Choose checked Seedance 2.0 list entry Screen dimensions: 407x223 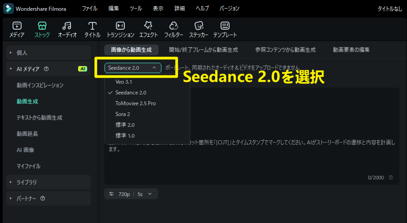131,93
